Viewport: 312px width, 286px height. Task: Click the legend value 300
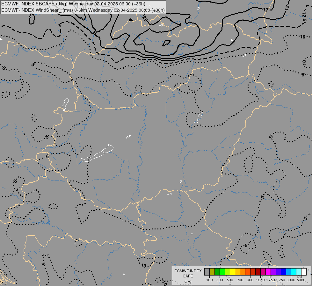coord(220,280)
